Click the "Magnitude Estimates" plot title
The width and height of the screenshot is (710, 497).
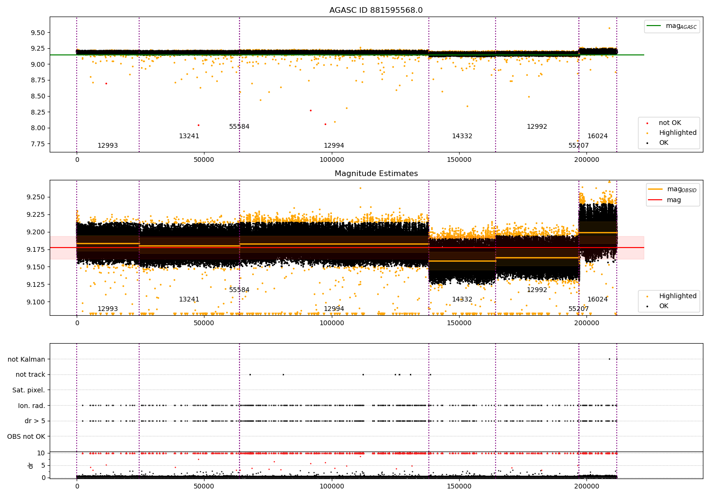tap(376, 174)
